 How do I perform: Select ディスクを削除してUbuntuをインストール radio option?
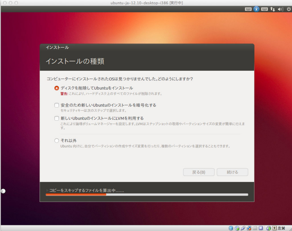(x=57, y=88)
